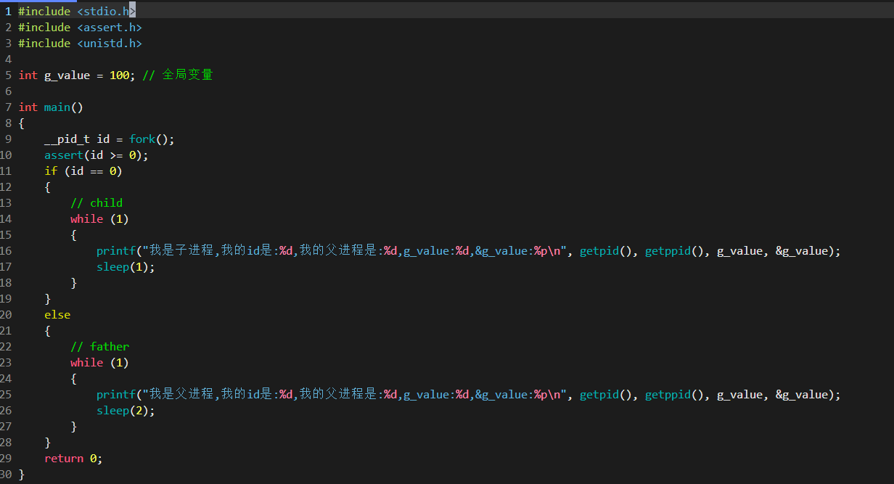This screenshot has height=484, width=894.
Task: Click line number 8 in the gutter
Action: coord(8,123)
